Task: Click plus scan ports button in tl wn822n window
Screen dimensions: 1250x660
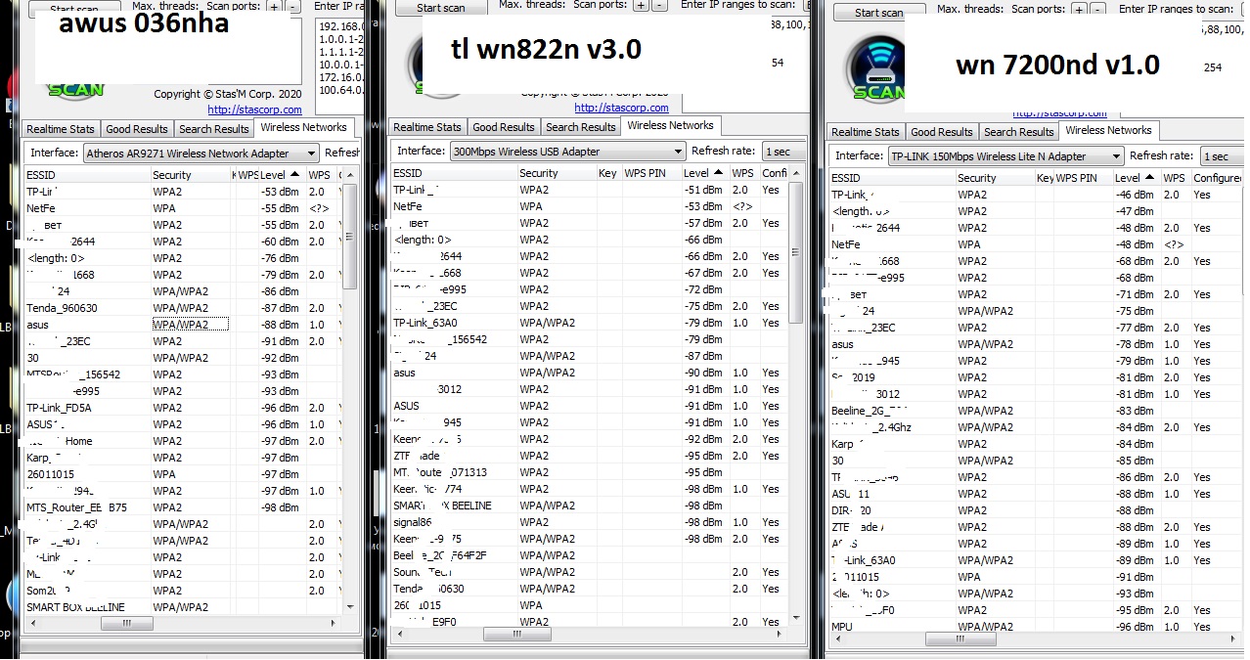Action: pyautogui.click(x=641, y=6)
